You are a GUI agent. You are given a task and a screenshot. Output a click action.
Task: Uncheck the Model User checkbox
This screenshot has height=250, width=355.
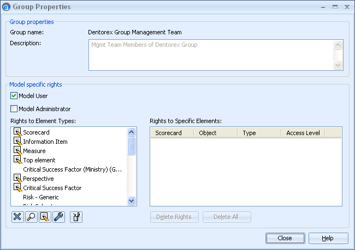[x=14, y=96]
